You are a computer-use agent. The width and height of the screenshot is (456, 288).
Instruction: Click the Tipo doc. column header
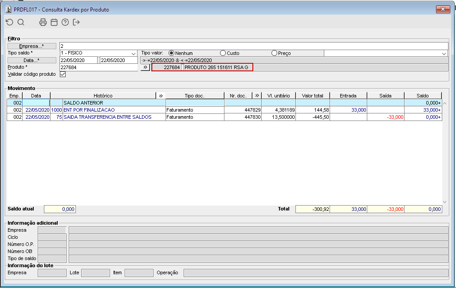(195, 96)
